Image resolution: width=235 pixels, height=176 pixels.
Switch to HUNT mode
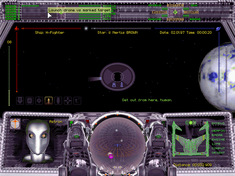click(191, 12)
